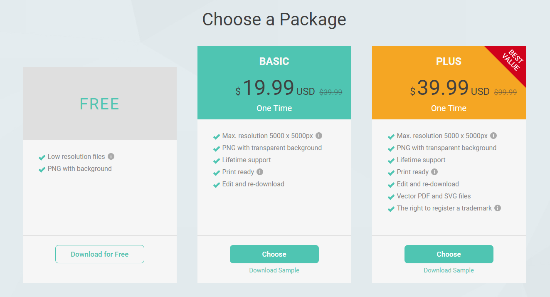550x297 pixels.
Task: Open info icon for Plus max resolution
Action: click(x=493, y=136)
